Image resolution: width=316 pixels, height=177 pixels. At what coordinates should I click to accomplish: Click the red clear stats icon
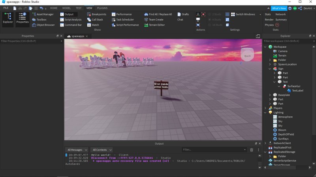(x=277, y=25)
